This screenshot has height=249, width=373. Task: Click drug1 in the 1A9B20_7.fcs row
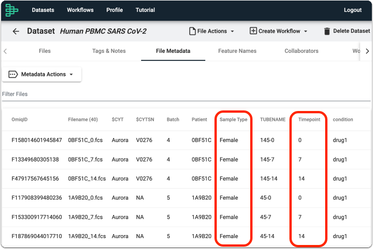click(340, 217)
